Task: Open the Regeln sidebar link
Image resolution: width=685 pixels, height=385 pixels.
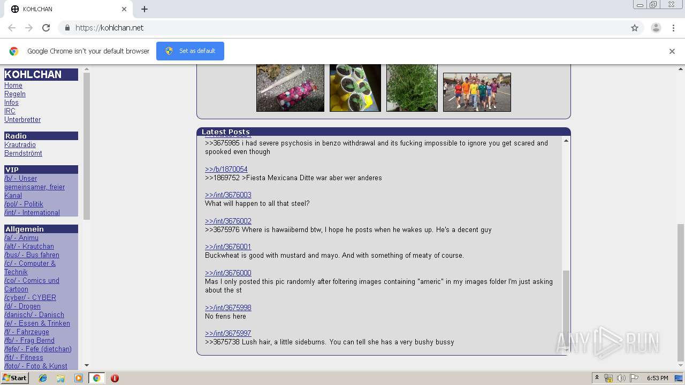Action: (x=15, y=94)
